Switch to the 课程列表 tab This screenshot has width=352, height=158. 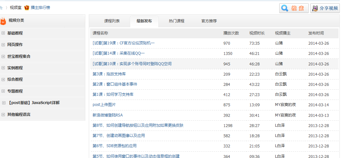coord(112,21)
